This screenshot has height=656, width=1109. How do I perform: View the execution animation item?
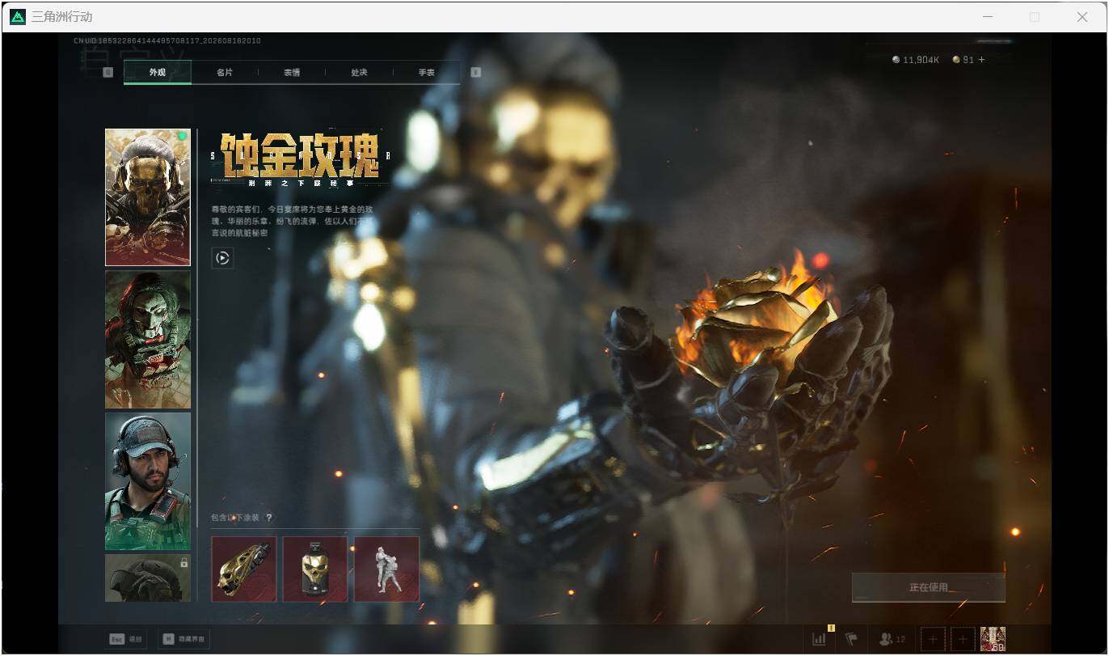387,569
